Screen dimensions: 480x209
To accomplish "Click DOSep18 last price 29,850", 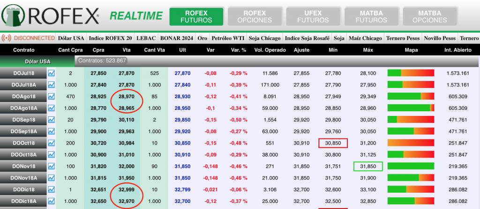I will (x=182, y=120).
